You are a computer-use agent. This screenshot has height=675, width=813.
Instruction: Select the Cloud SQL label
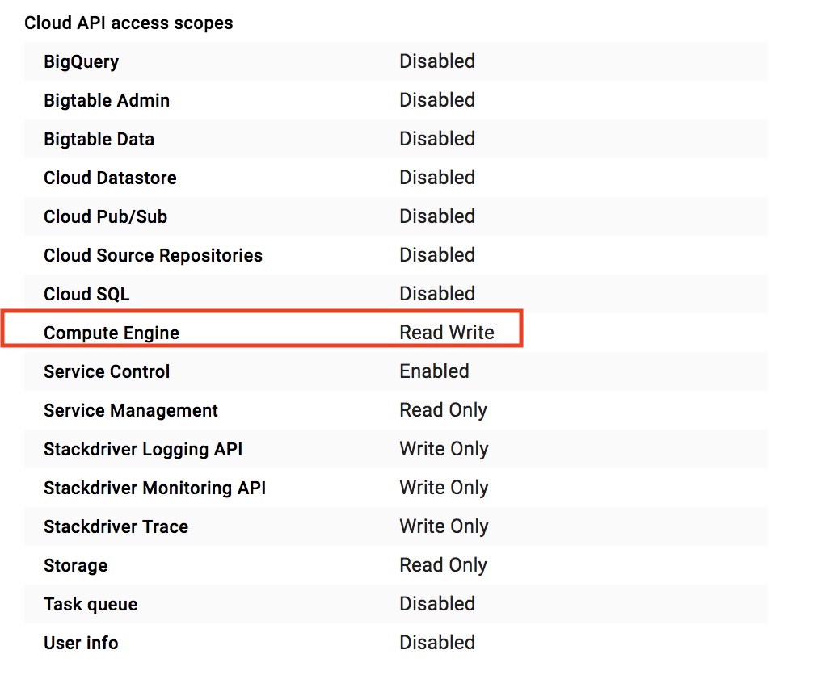point(86,294)
